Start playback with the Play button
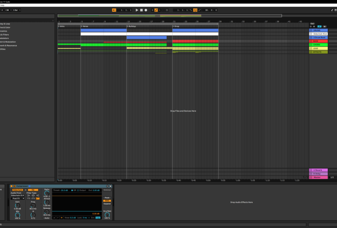 click(x=137, y=10)
